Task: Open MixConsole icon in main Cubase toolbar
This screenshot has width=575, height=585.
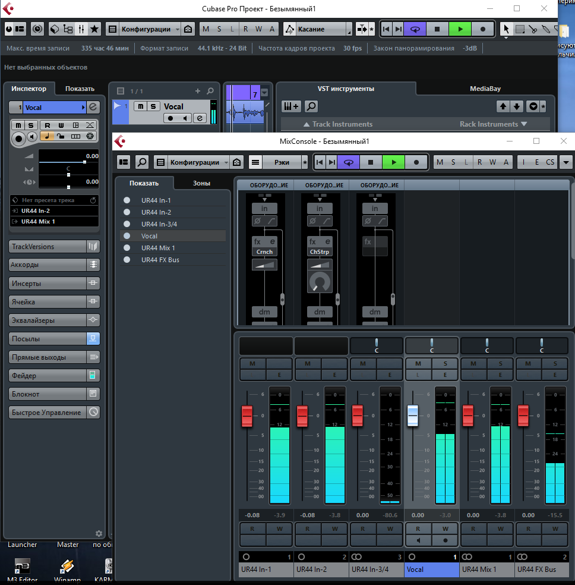Action: coord(81,29)
